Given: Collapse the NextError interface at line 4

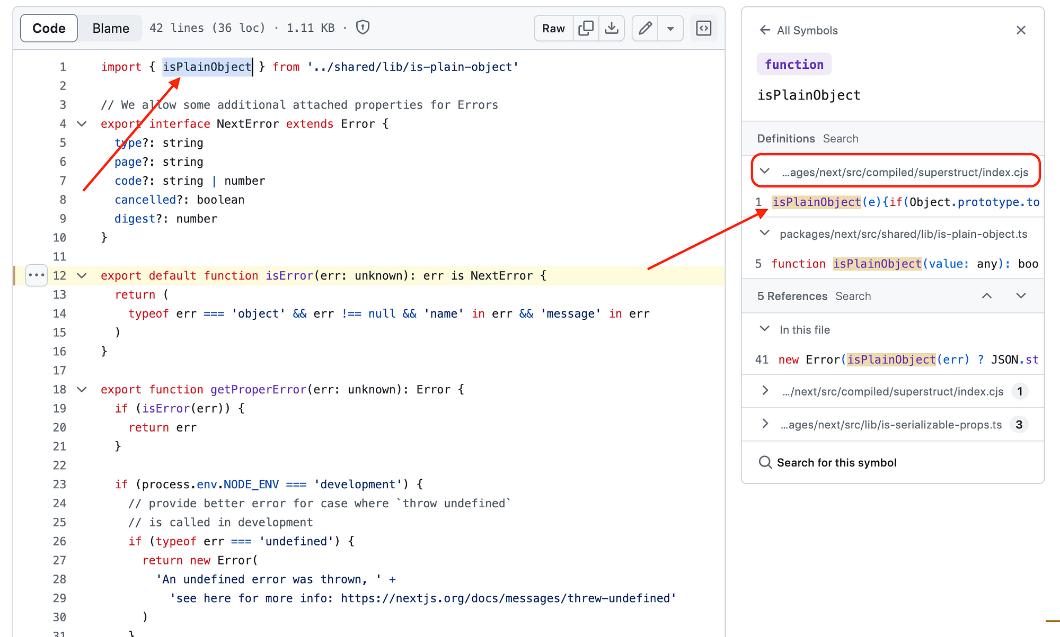Looking at the screenshot, I should [82, 124].
